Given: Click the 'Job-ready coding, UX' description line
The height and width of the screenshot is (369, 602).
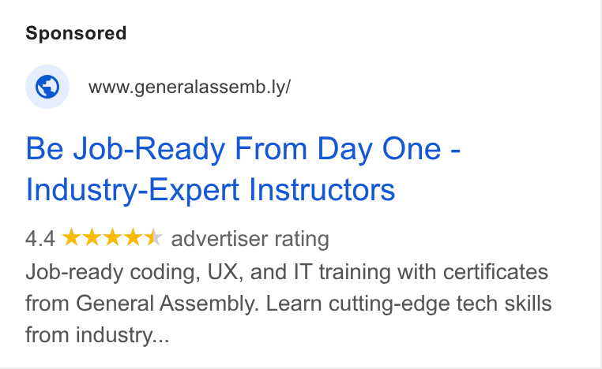Looking at the screenshot, I should tap(287, 273).
